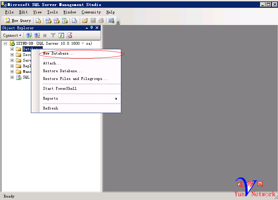Expand the Databases folder node
Image resolution: width=278 pixels, height=200 pixels.
point(12,49)
